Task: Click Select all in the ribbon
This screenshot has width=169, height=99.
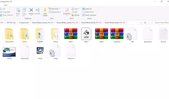Action: (x=87, y=9)
